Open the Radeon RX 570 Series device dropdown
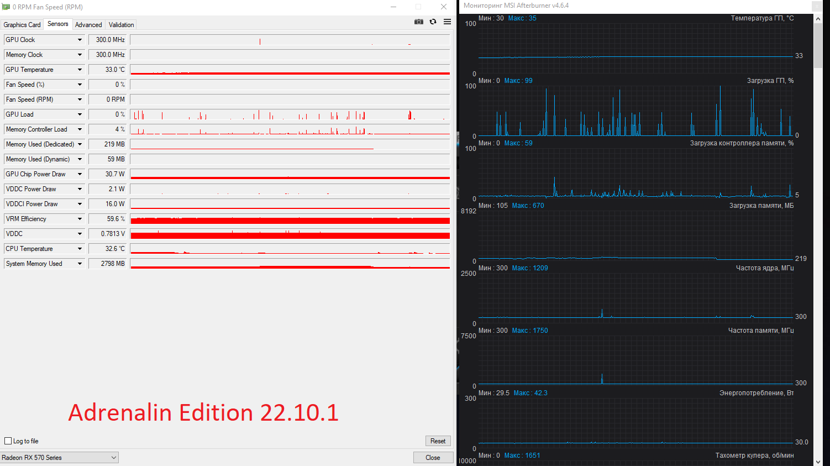 coord(59,458)
